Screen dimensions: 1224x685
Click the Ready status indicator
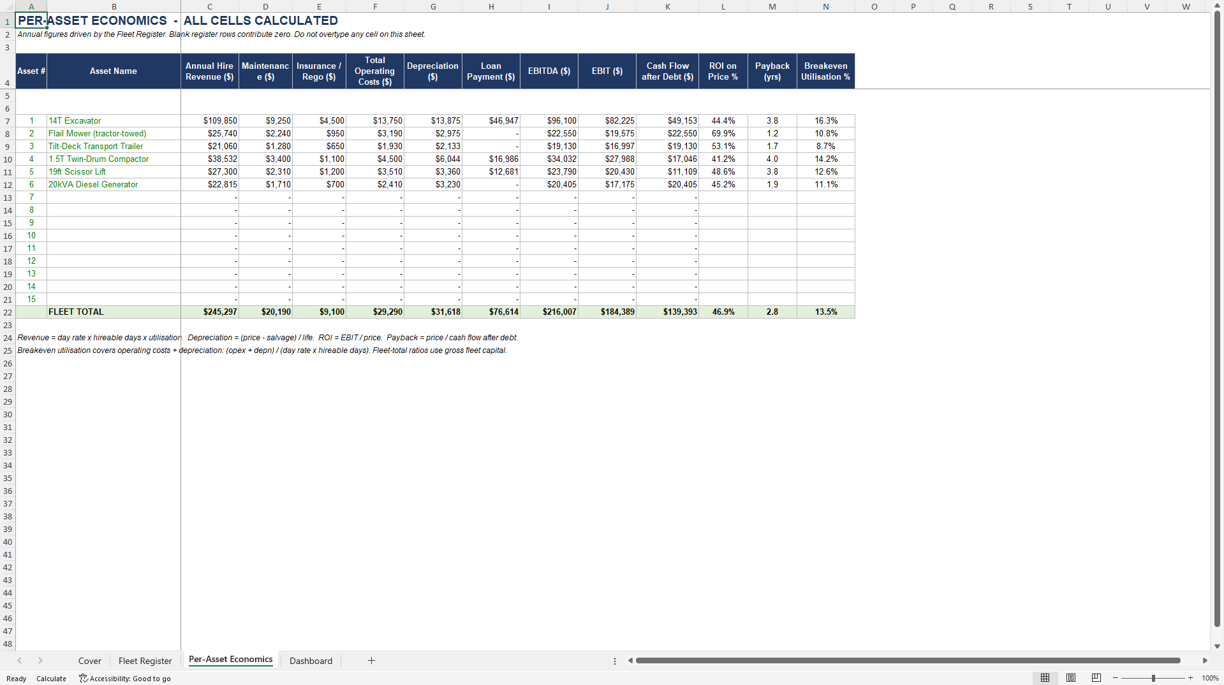[x=17, y=679]
